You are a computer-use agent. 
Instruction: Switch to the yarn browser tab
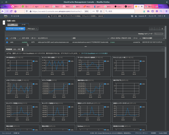(x=98, y=6)
